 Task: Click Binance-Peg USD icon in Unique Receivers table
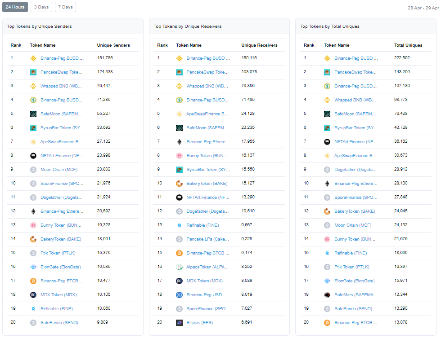point(179,295)
